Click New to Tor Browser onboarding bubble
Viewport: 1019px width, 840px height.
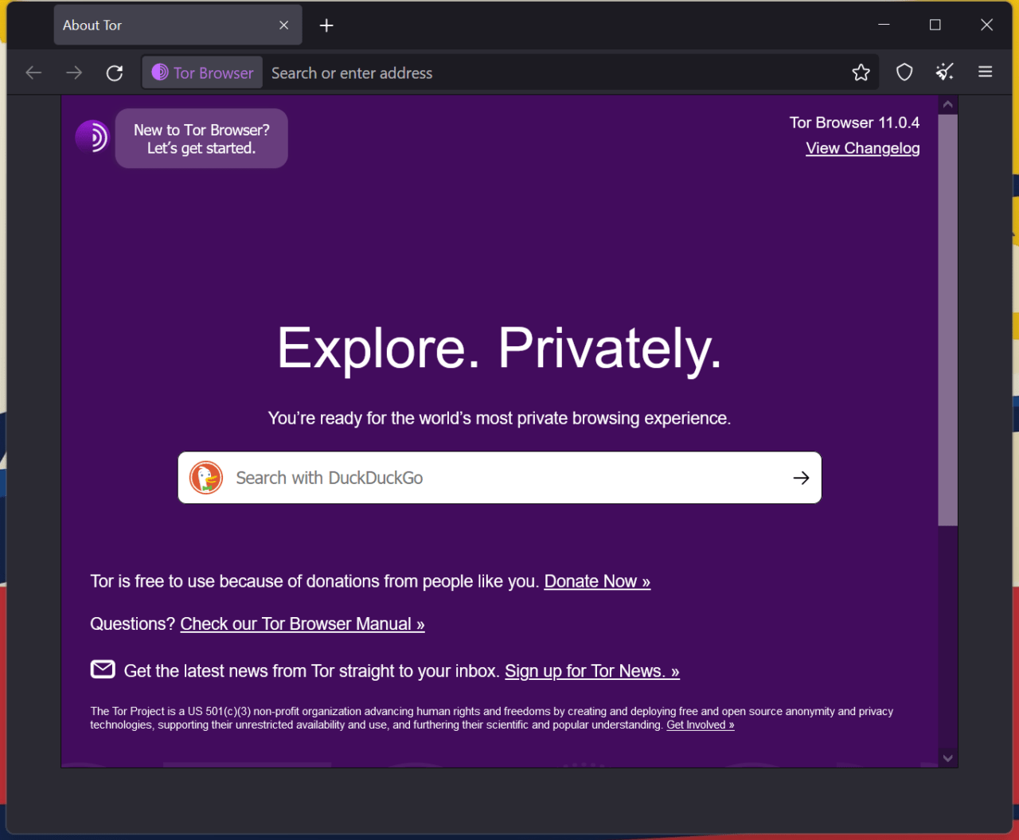(201, 139)
